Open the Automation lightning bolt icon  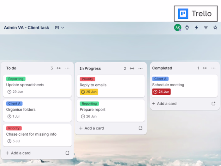point(196,28)
